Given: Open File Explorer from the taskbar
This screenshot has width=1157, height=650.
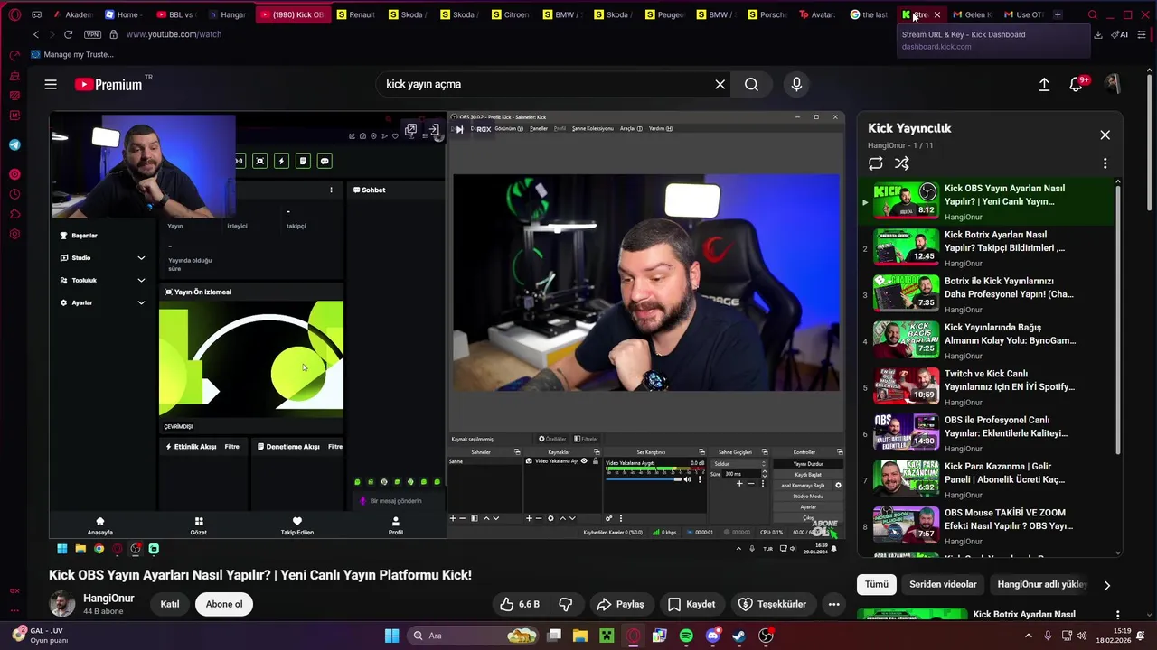Looking at the screenshot, I should click(580, 636).
